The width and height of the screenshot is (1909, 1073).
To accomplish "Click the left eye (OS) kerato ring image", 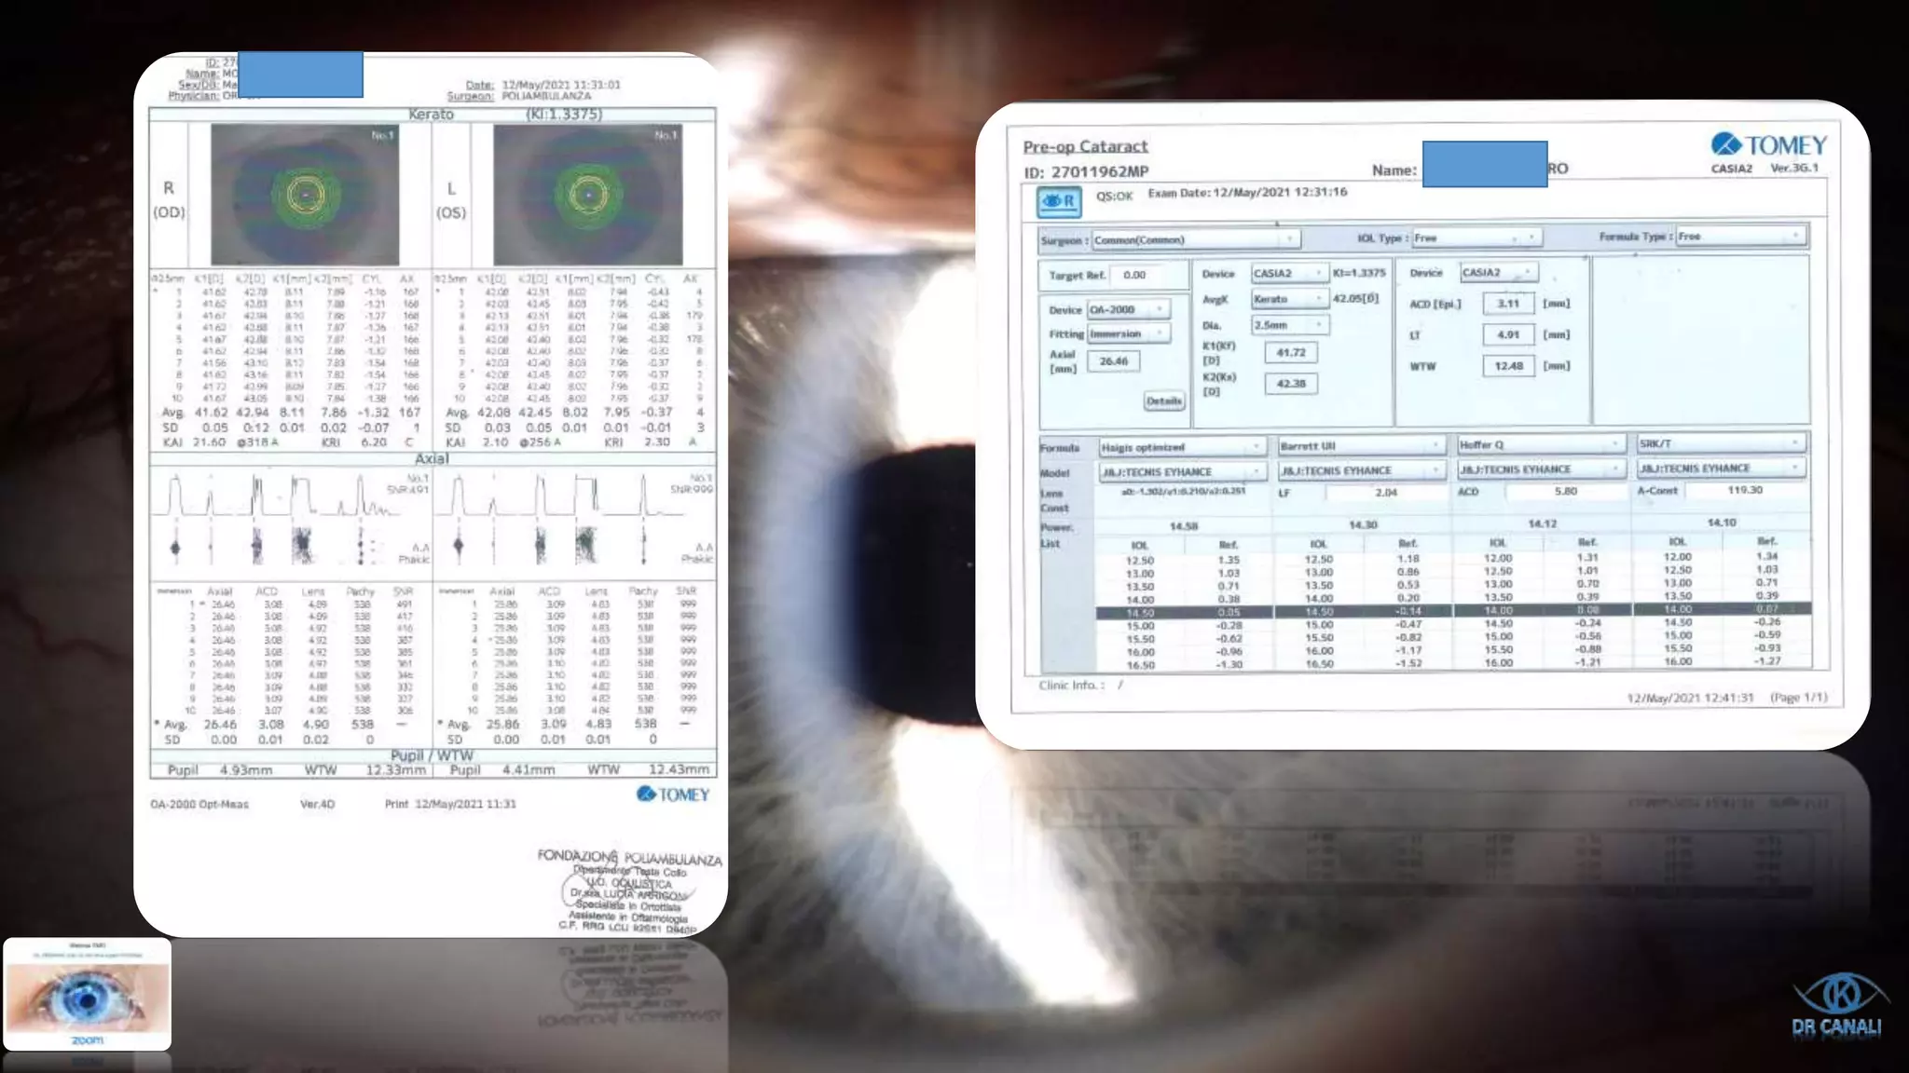I will point(587,195).
